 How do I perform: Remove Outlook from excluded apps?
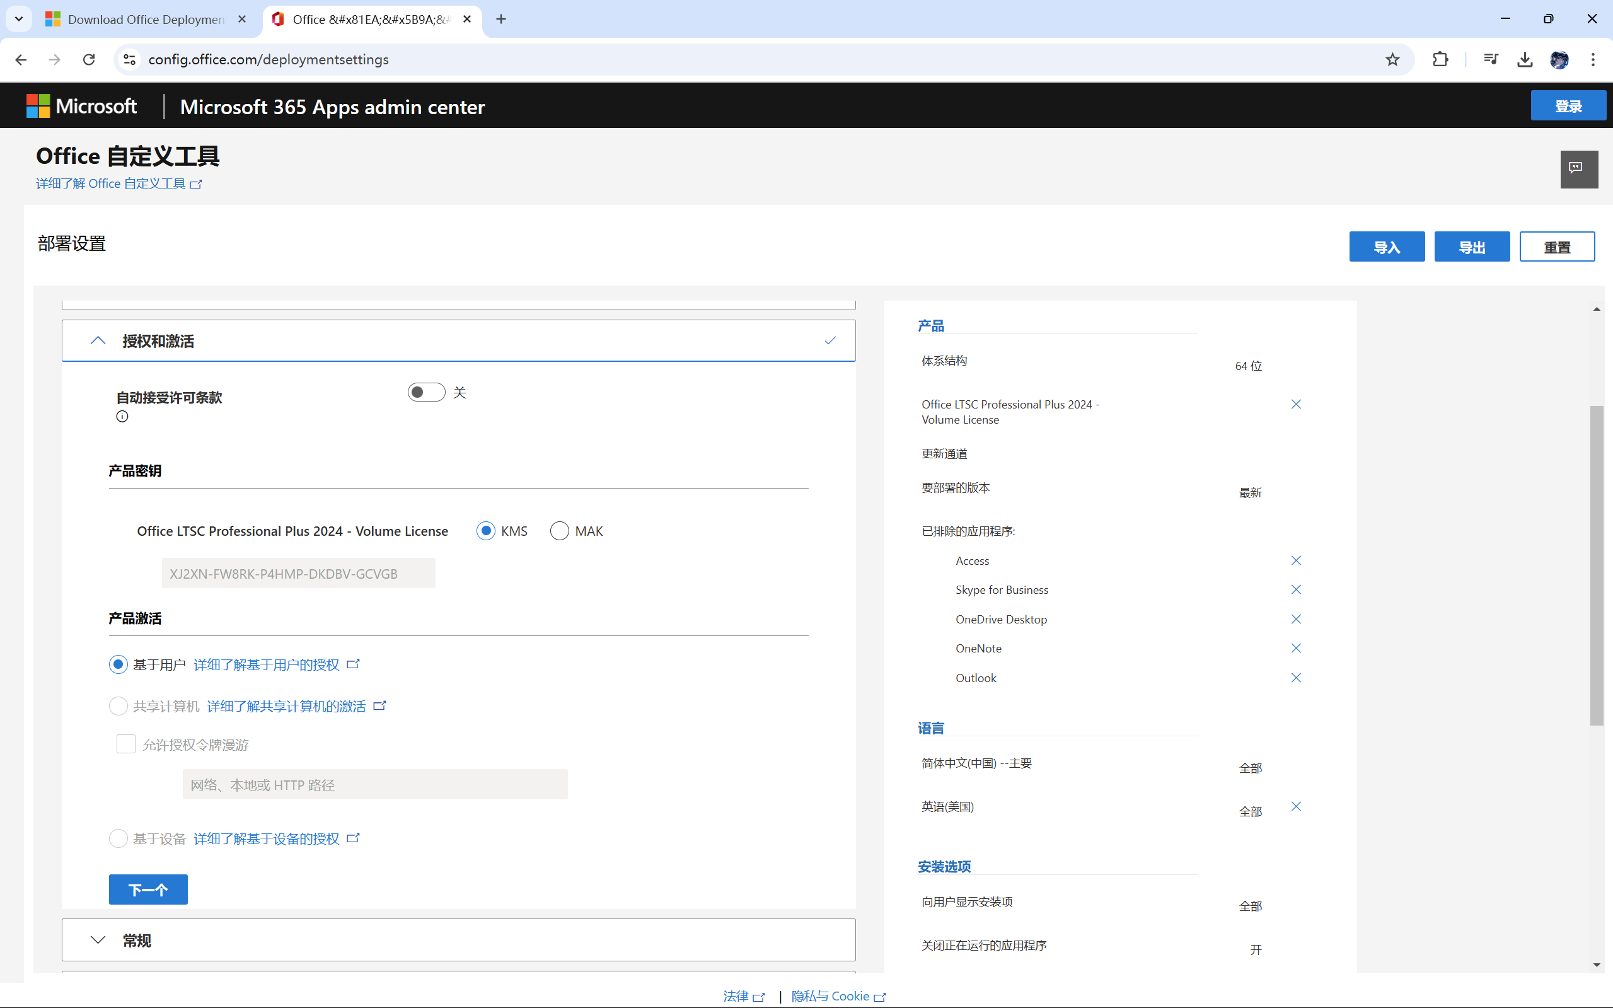[x=1297, y=678]
